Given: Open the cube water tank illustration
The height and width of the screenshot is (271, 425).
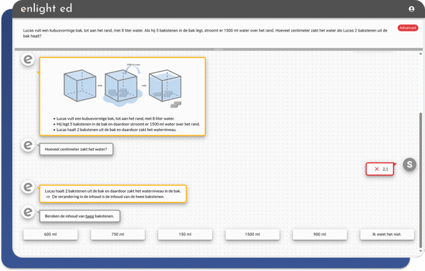Looking at the screenshot, I should pyautogui.click(x=122, y=86).
